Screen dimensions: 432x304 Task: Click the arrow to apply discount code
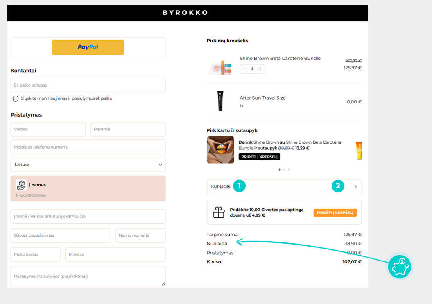(x=355, y=187)
